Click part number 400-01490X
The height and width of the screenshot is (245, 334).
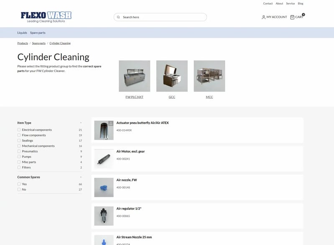[124, 130]
